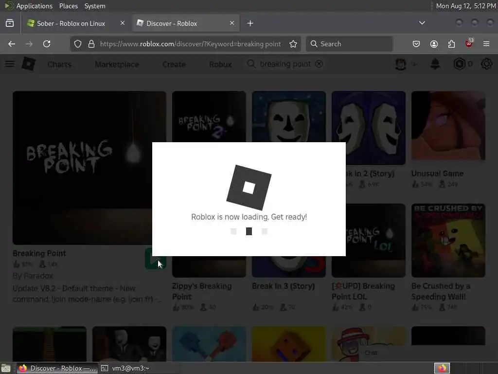Screen dimensions: 498x374
Task: Close the Sober - Roblox on Linux tab
Action: [123, 23]
